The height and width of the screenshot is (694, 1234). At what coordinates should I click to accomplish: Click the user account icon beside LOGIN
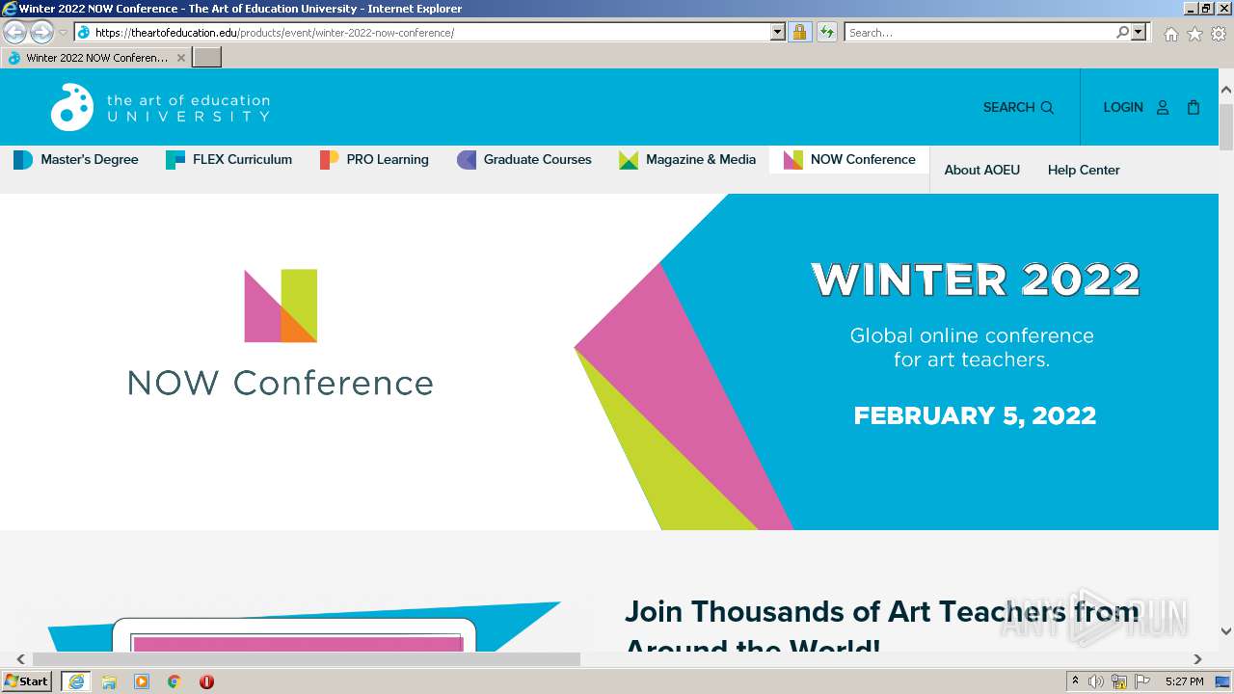[x=1163, y=108]
